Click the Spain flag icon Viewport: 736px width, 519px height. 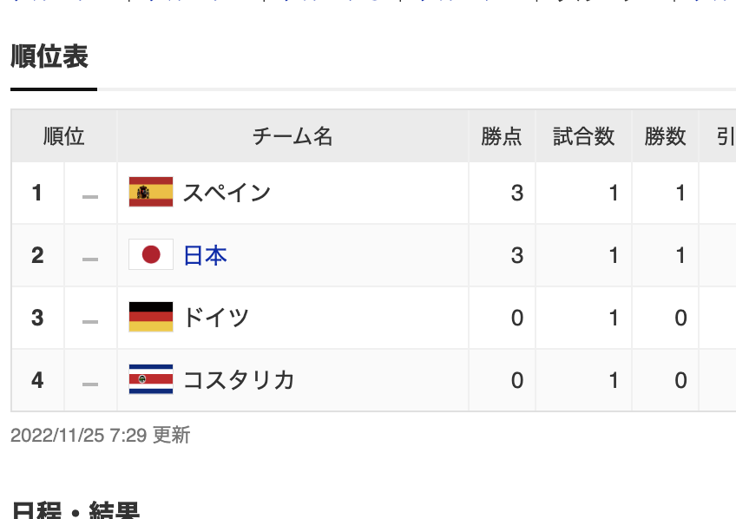151,192
